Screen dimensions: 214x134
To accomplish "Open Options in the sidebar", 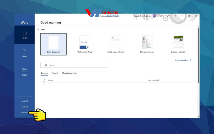I will pyautogui.click(x=24, y=113).
